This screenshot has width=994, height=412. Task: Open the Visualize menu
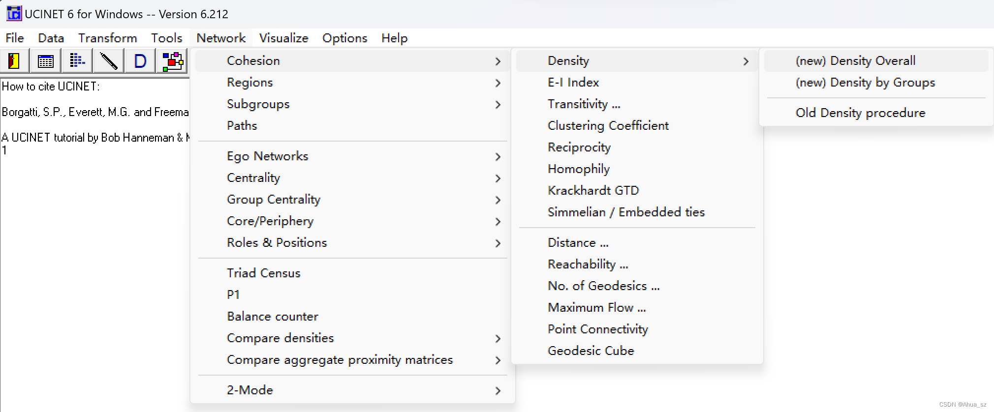[x=283, y=38]
